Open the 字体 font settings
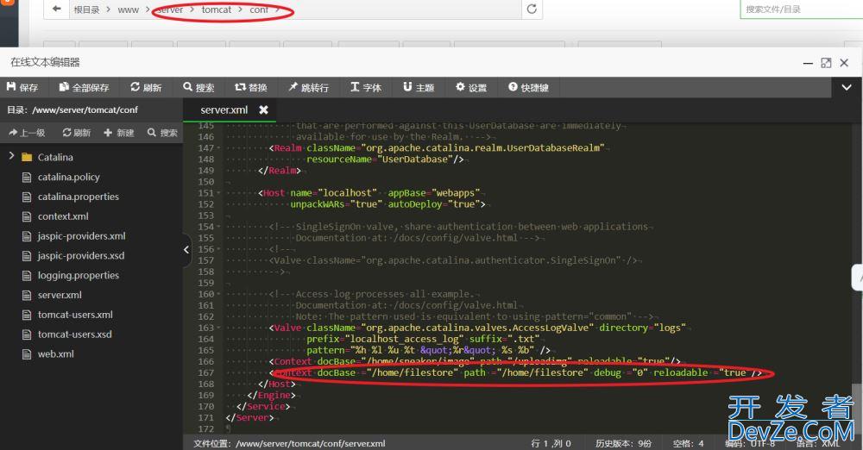 pos(366,87)
